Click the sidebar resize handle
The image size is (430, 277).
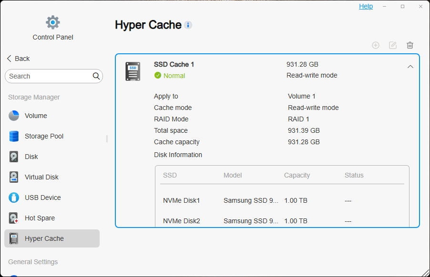pyautogui.click(x=107, y=138)
